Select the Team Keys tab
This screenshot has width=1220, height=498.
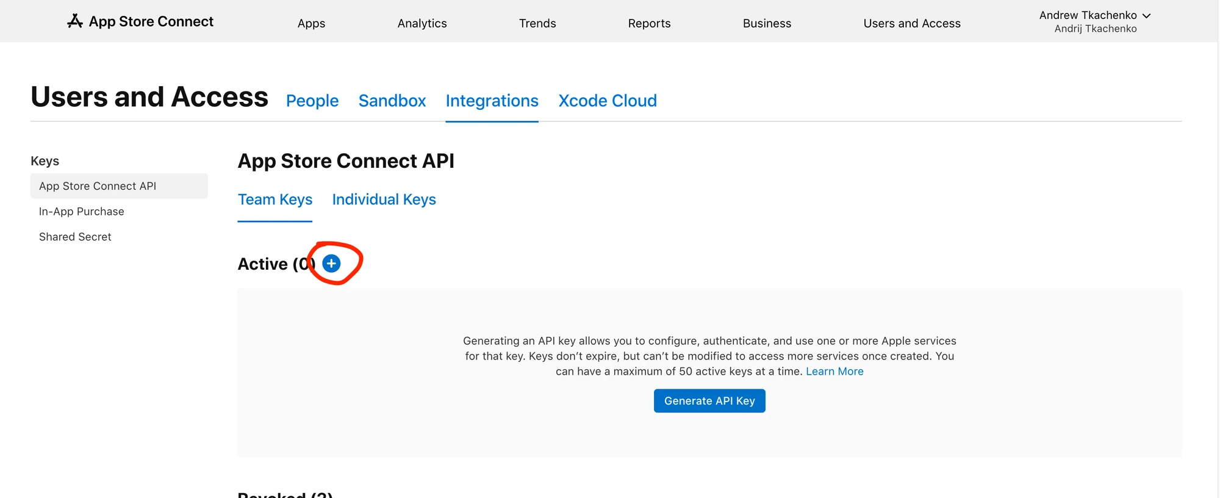275,200
